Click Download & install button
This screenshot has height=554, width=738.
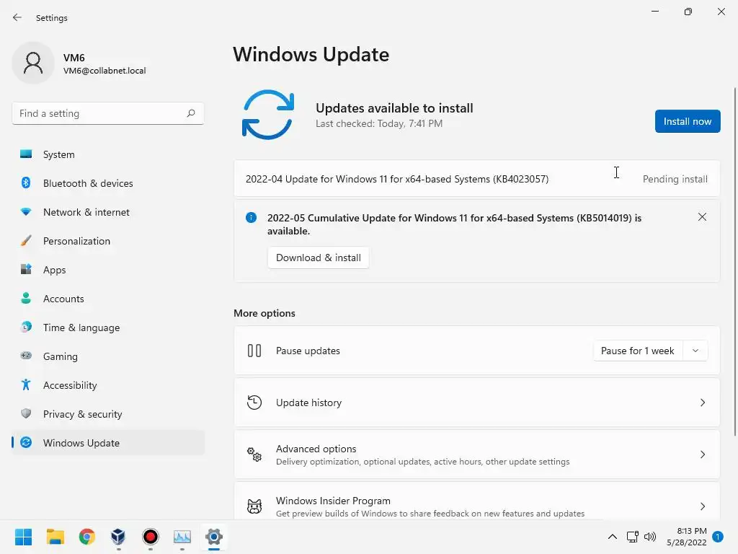tap(318, 258)
